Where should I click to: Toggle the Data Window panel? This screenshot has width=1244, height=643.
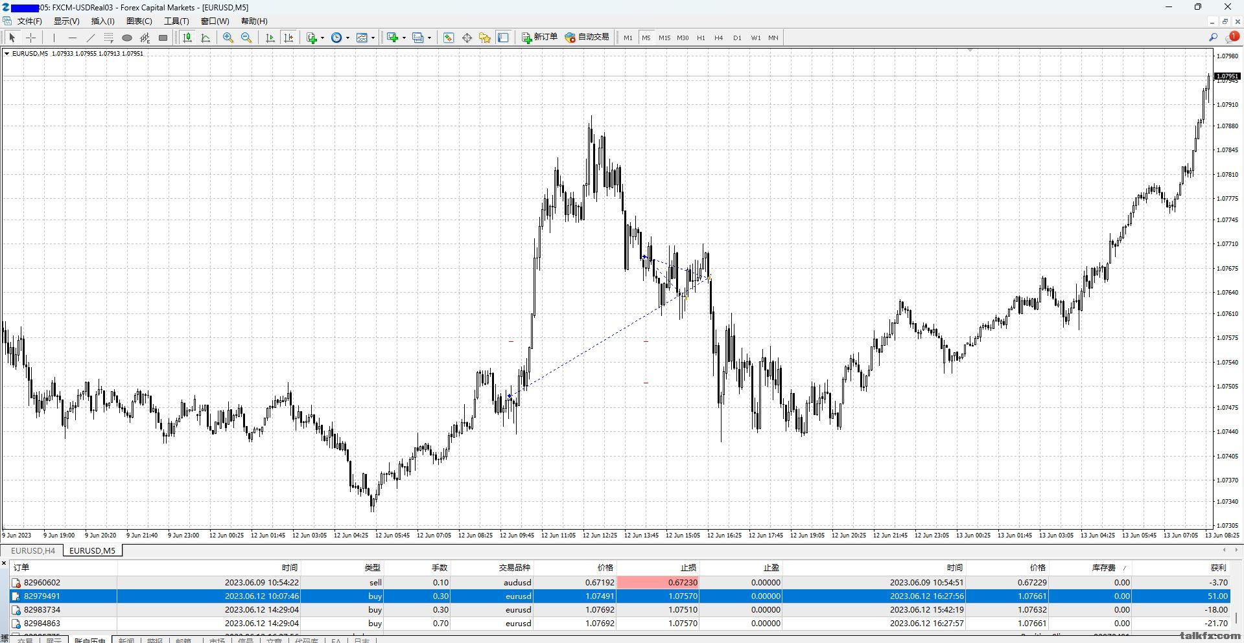pos(467,38)
